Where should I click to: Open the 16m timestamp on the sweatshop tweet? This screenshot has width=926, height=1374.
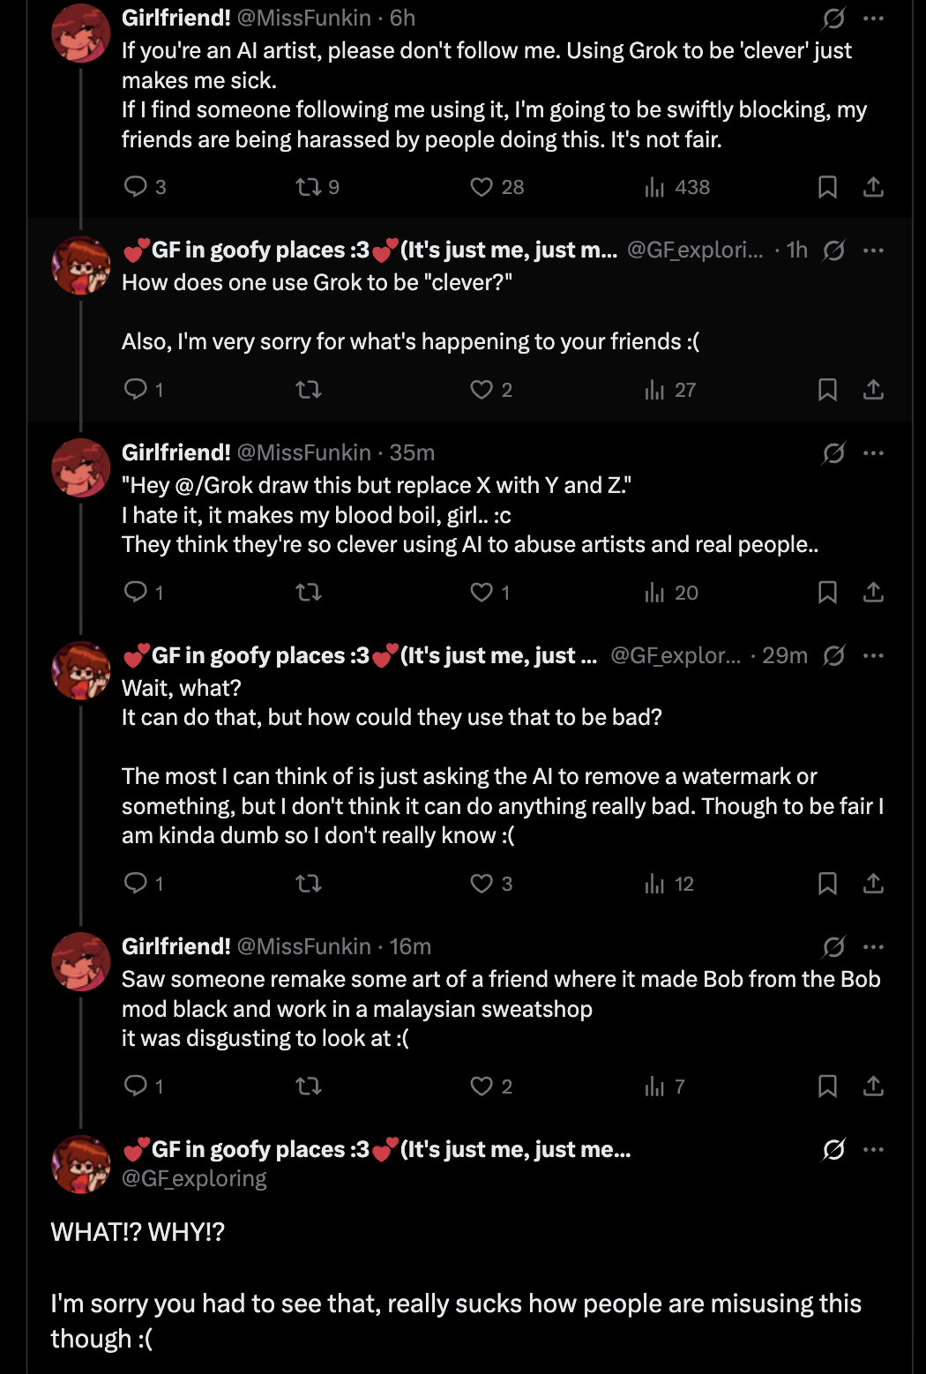[x=410, y=946]
